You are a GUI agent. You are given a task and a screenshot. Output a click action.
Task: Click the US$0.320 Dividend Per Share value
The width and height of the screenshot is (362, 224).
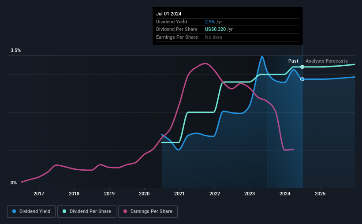[x=215, y=30]
